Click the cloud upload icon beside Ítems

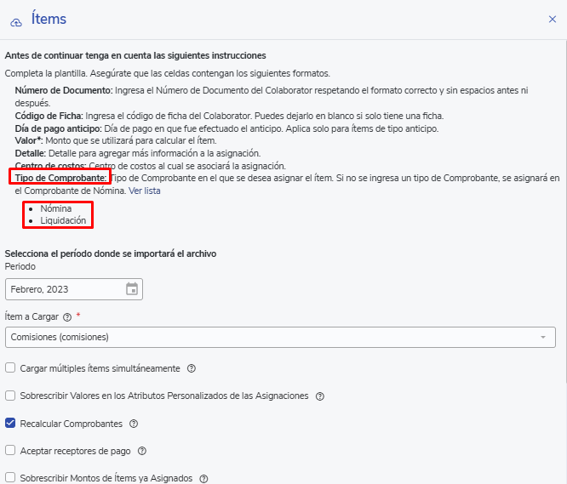point(16,20)
